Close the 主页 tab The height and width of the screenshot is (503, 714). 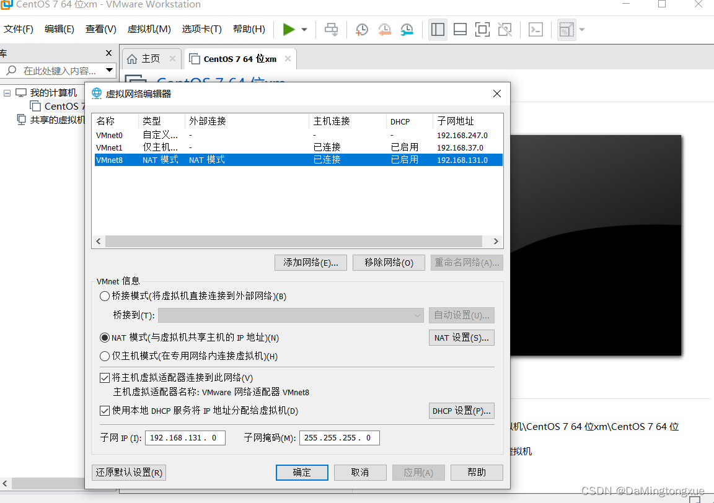[172, 59]
